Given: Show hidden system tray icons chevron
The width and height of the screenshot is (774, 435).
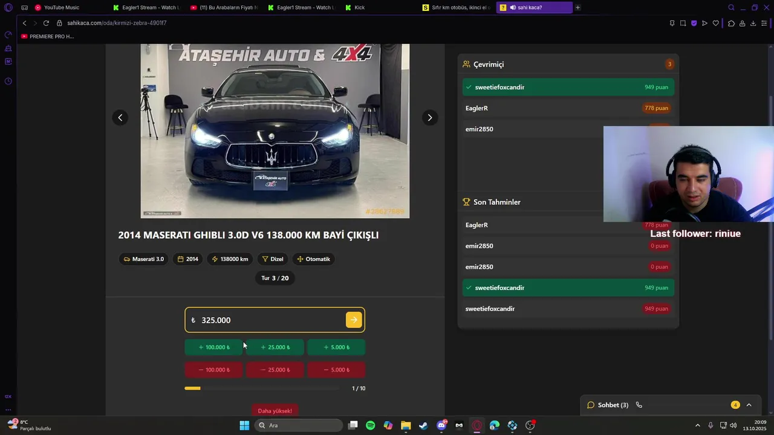Looking at the screenshot, I should (697, 425).
